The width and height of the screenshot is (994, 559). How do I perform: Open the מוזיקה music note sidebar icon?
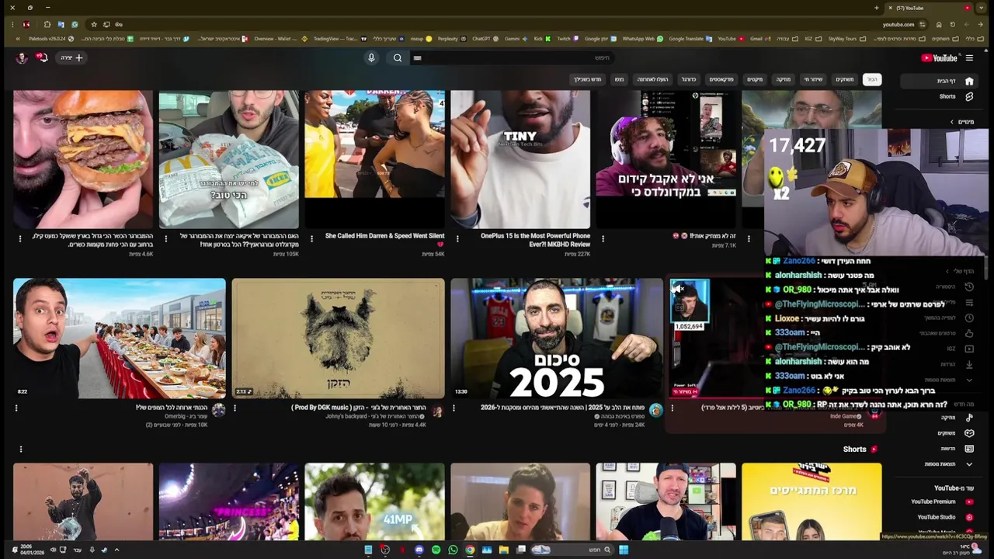[x=969, y=418]
